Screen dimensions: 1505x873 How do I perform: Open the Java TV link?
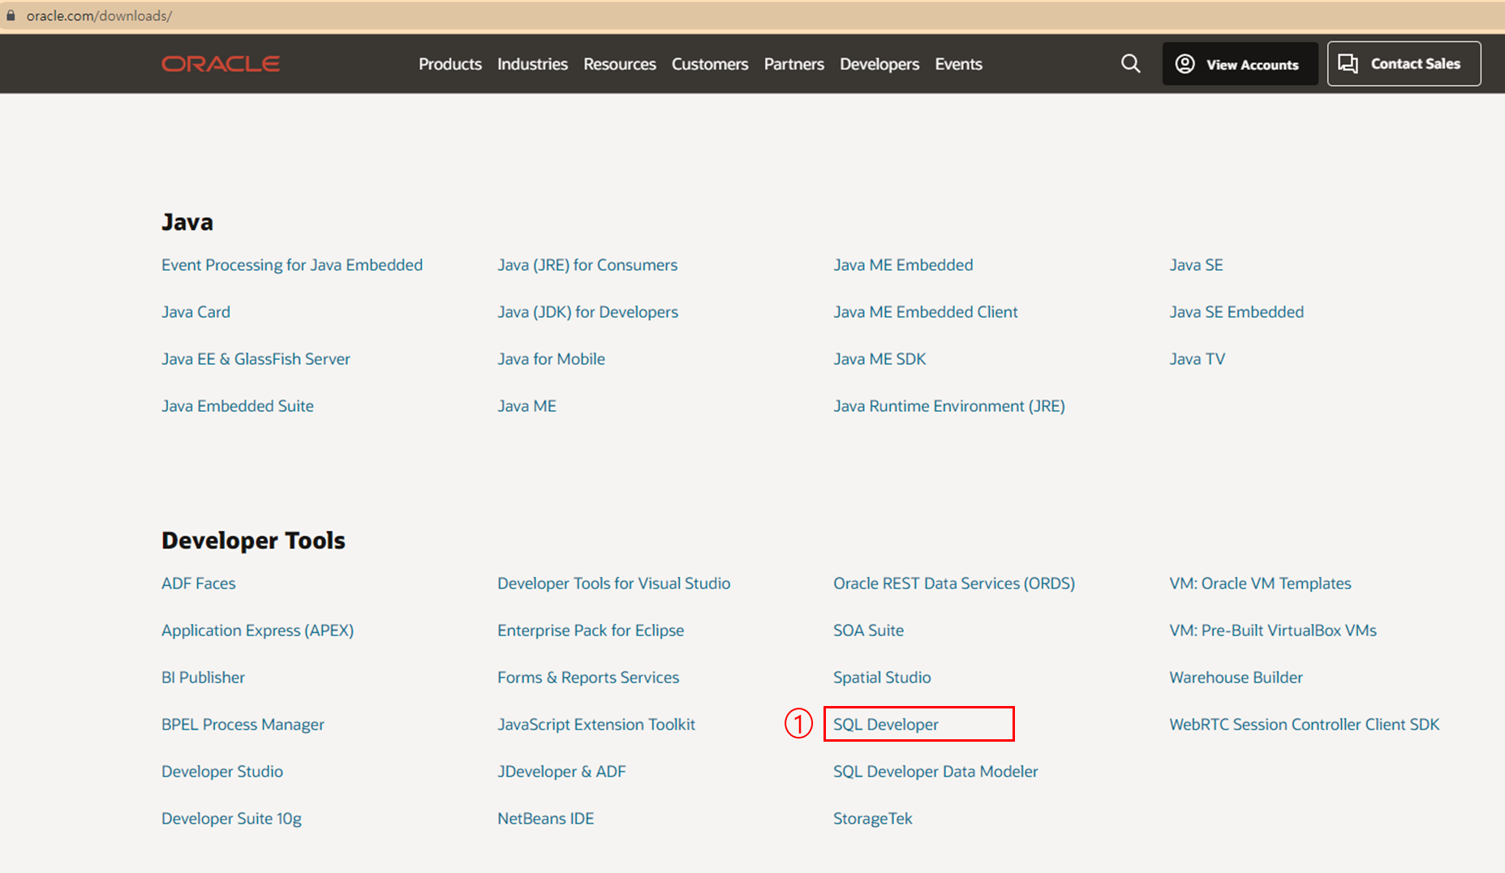(x=1197, y=359)
